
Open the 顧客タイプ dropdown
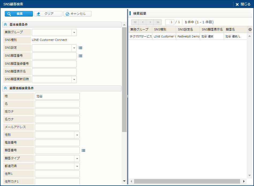point(77,158)
